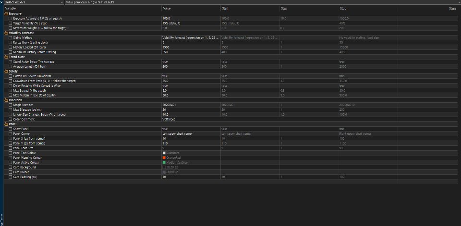Tick Ignore Size Changes Below checkbox
The image size is (461, 226).
coord(10,114)
